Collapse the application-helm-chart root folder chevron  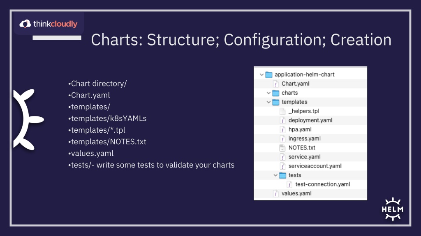click(261, 75)
